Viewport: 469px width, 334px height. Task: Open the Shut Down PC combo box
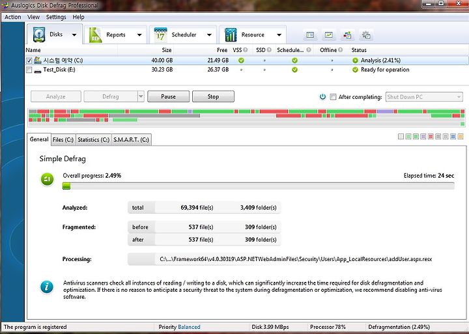pos(424,97)
